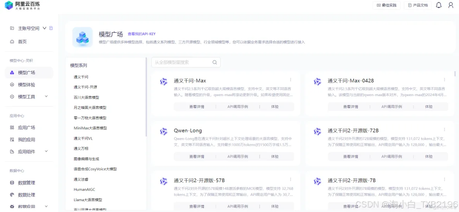Click 体验 on the 通义千问-Max-0428 card
459x212 pixels.
[x=429, y=107]
